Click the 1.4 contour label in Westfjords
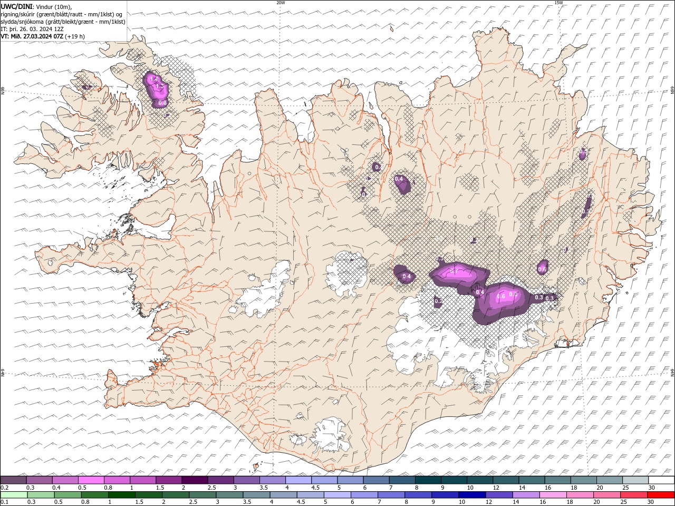 [x=154, y=79]
